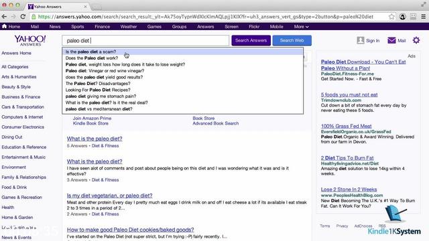Click the Yahoo Answers logo

[x=30, y=40]
